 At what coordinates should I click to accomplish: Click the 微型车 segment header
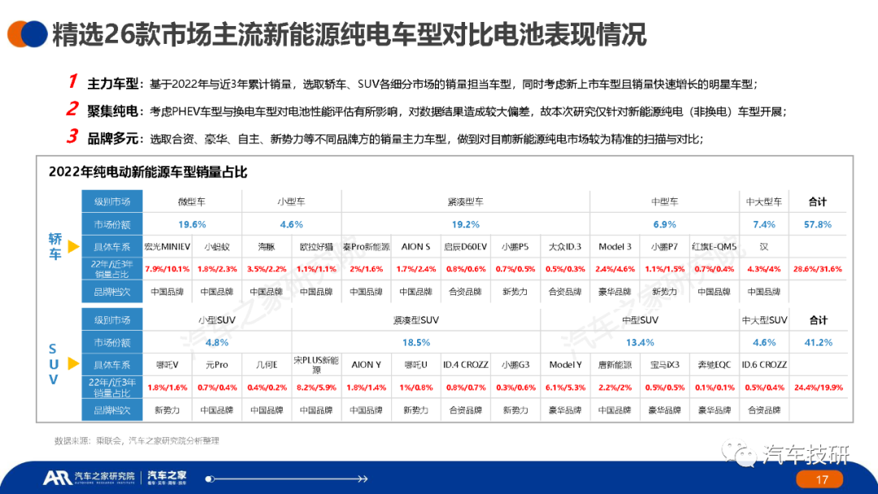tap(192, 201)
